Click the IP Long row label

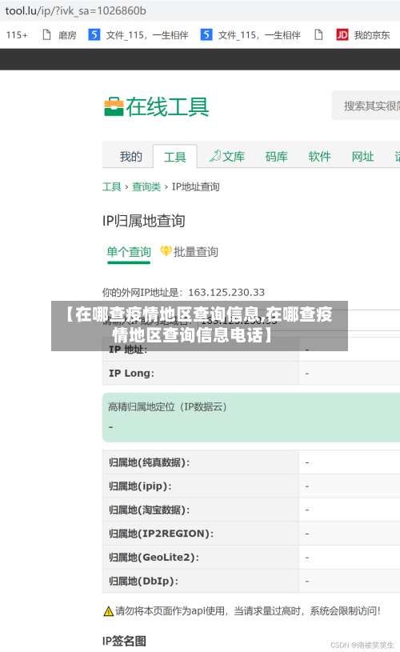pos(131,374)
